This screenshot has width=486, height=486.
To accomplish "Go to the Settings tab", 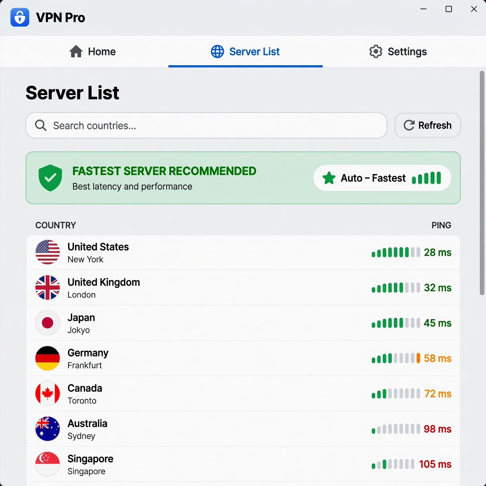I will pos(398,51).
